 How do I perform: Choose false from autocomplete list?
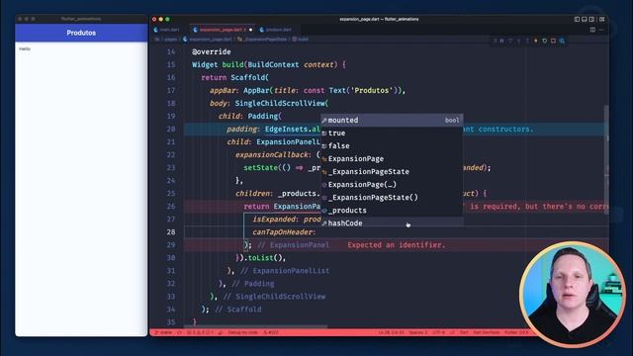pos(392,145)
